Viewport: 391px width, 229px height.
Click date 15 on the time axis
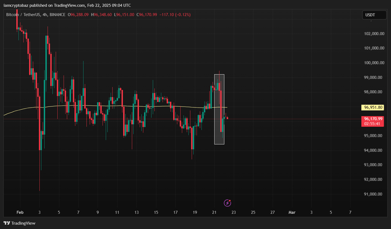coord(156,212)
